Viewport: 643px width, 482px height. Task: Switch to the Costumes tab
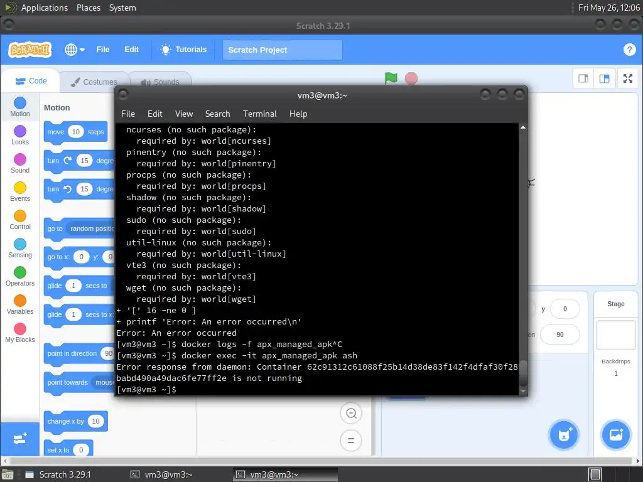coord(94,82)
